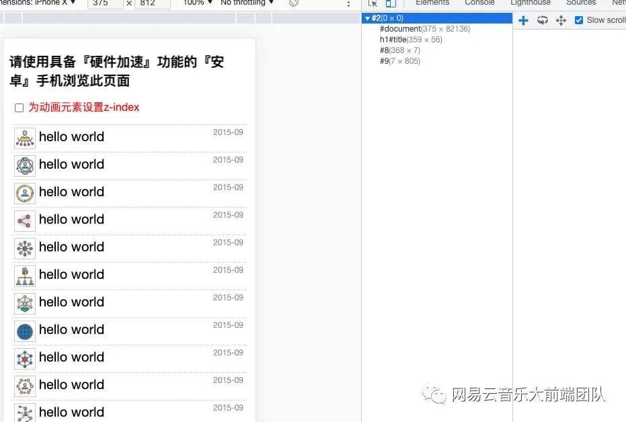The width and height of the screenshot is (626, 422).
Task: Click the first hello world list item
Action: coord(71,137)
